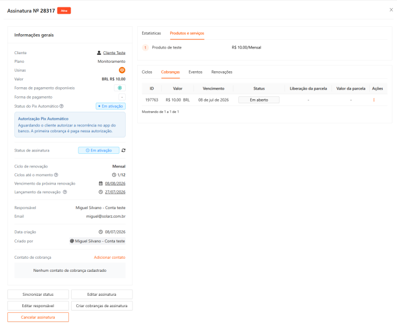397x326 pixels.
Task: Click Criar cobranças de assinatura button
Action: coord(102,305)
